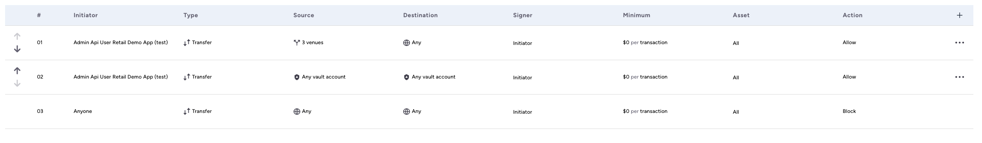Click the disabled down arrow on rule 02
The height and width of the screenshot is (143, 982).
pyautogui.click(x=17, y=84)
